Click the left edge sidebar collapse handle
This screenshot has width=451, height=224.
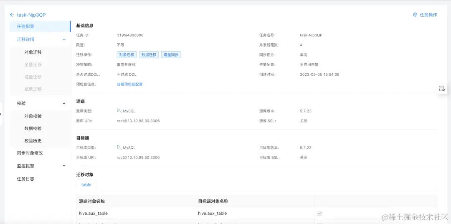1,114
